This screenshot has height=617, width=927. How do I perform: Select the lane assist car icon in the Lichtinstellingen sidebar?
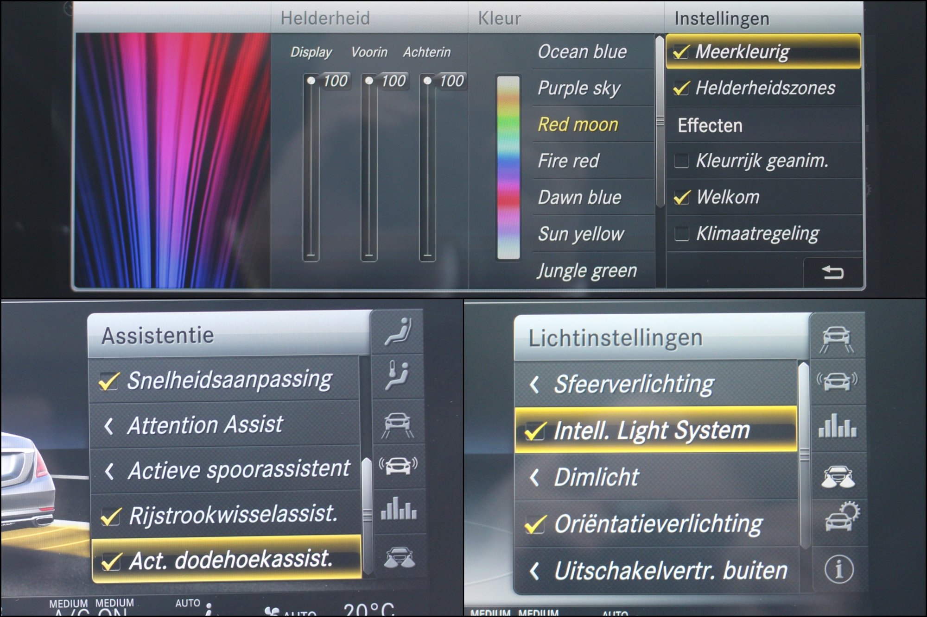837,339
